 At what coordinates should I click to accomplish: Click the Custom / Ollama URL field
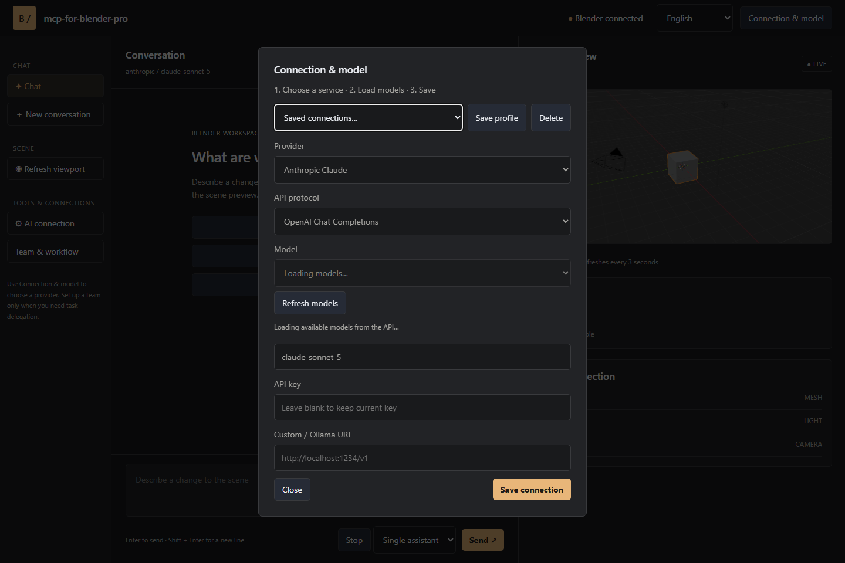tap(422, 458)
